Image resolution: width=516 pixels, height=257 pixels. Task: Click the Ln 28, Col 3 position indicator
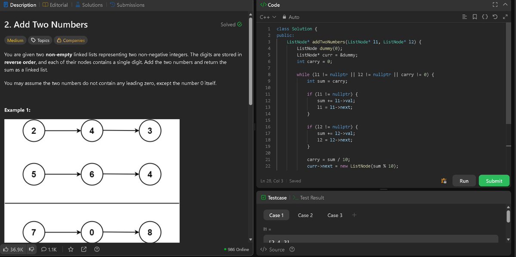pos(273,181)
